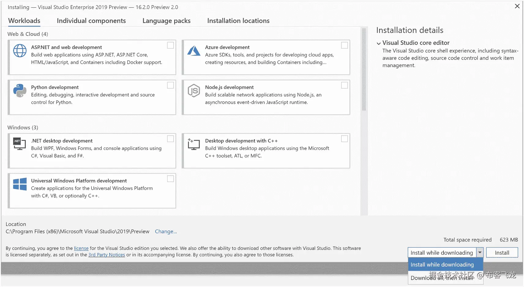The width and height of the screenshot is (524, 287).
Task: Click the Python snake logo icon
Action: click(20, 91)
